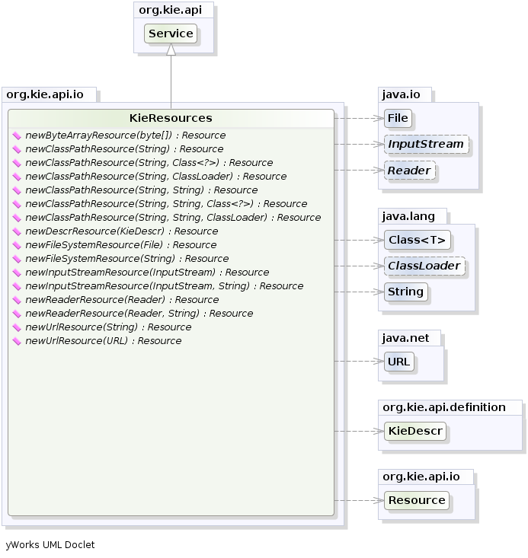Select the KieResources class header
Image resolution: width=528 pixels, height=558 pixels.
pos(171,118)
